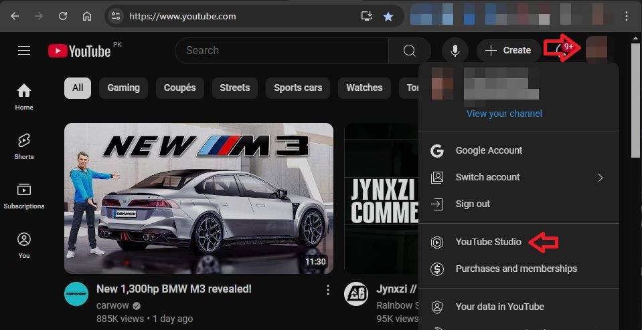Screen dimensions: 642x330
Task: Expand Switch account chevron arrow
Action: [x=600, y=178]
